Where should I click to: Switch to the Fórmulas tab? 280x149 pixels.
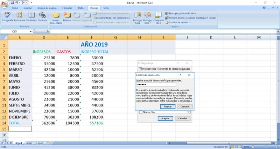coord(67,8)
